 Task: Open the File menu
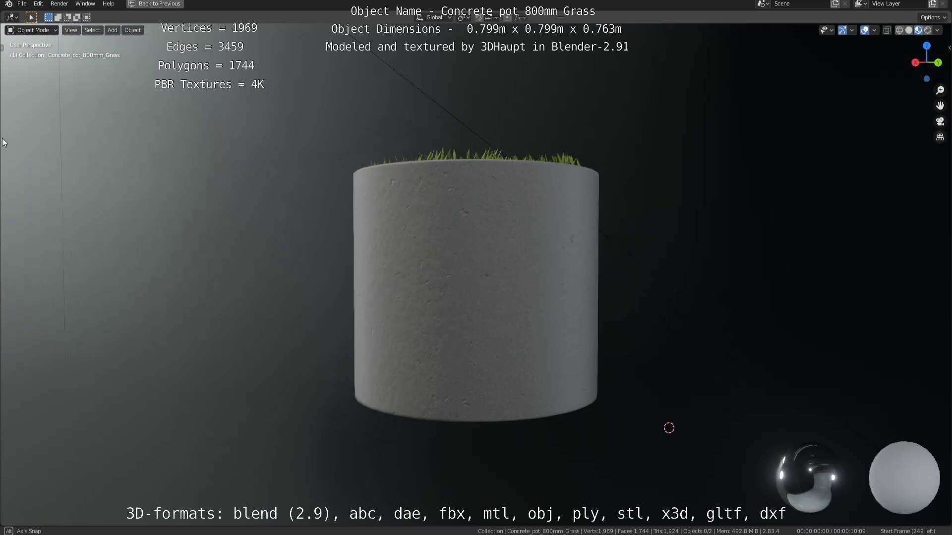tap(22, 3)
